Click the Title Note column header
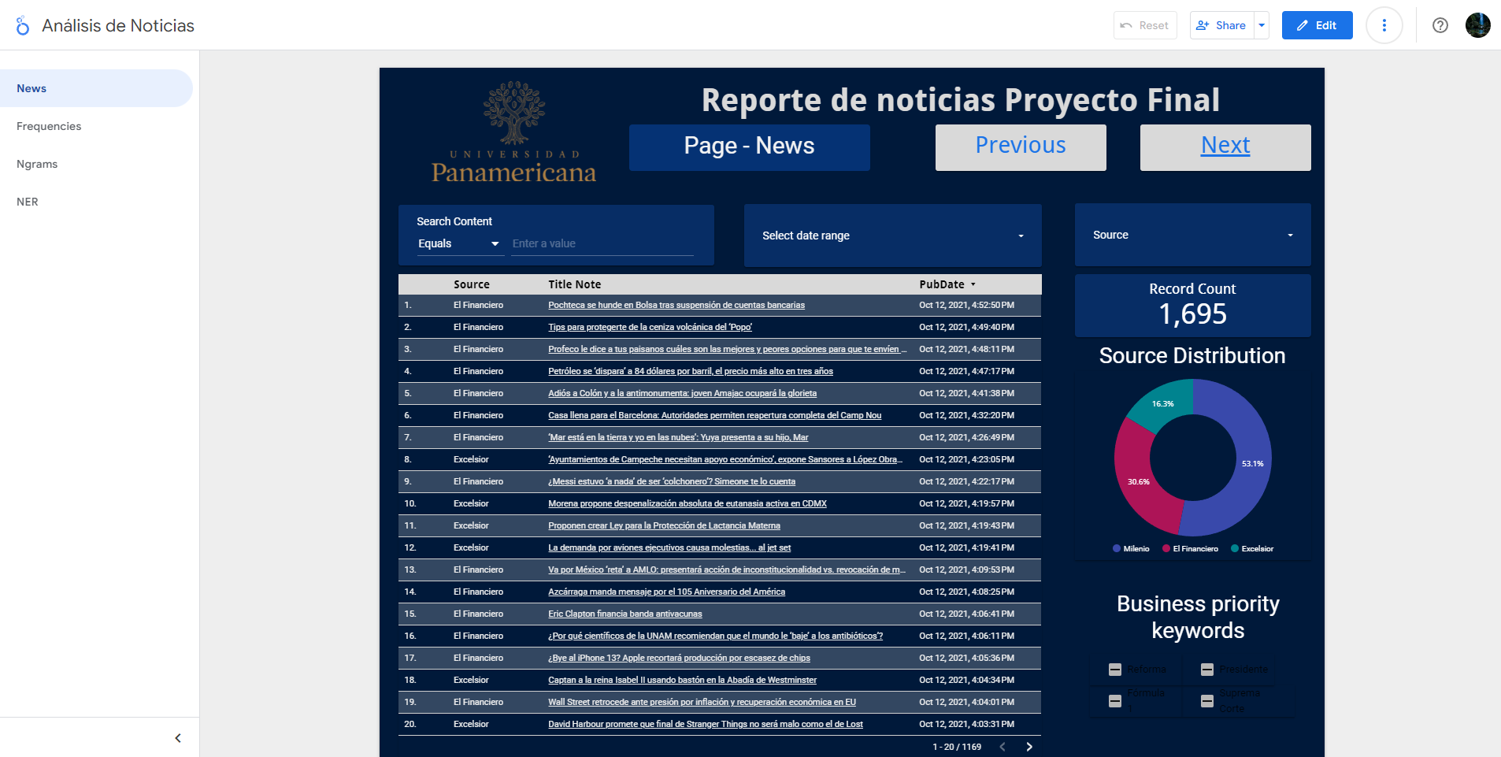The image size is (1501, 757). tap(574, 284)
